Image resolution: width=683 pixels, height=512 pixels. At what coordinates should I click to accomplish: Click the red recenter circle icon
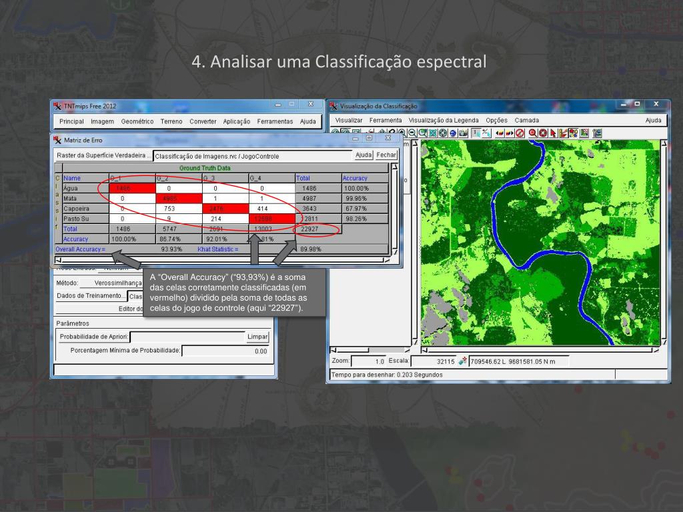(543, 133)
